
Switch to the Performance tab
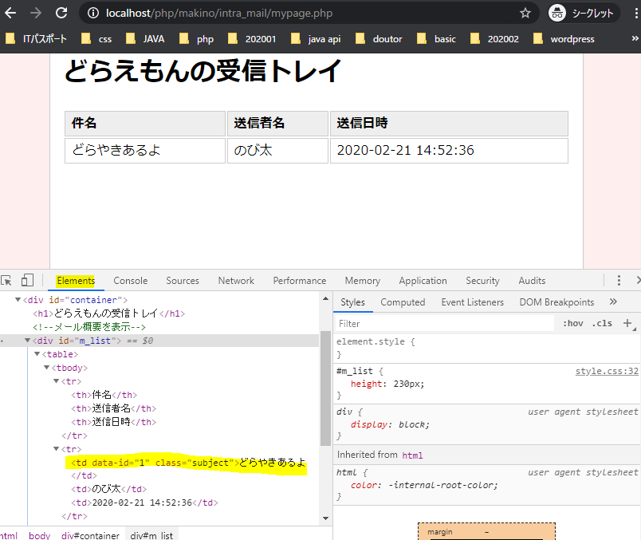pos(300,281)
